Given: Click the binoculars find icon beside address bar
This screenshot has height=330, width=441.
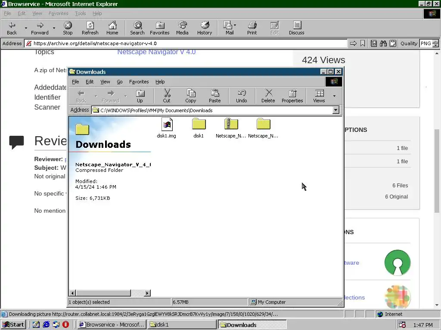Looking at the screenshot, I should [x=383, y=43].
